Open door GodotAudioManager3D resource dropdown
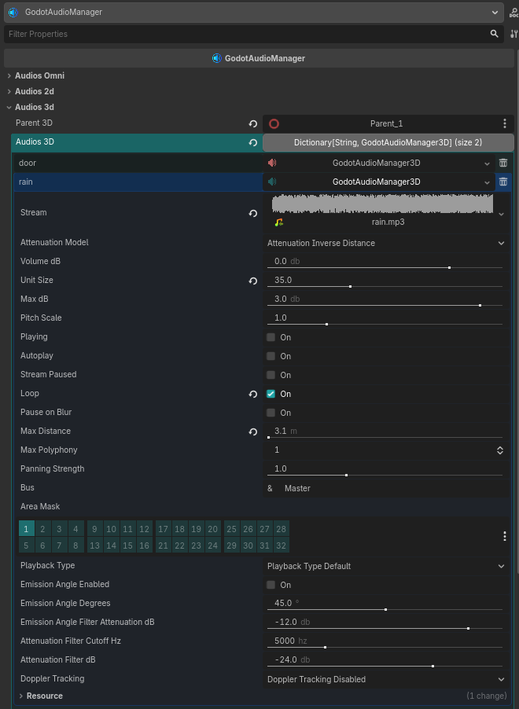 click(x=487, y=163)
